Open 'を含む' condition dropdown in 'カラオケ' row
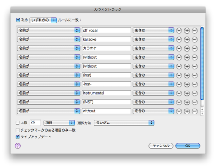This screenshot has height=168, width=216. pyautogui.click(x=153, y=48)
